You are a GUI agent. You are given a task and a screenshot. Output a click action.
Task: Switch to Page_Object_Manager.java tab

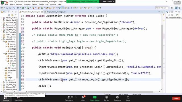(x=56, y=12)
